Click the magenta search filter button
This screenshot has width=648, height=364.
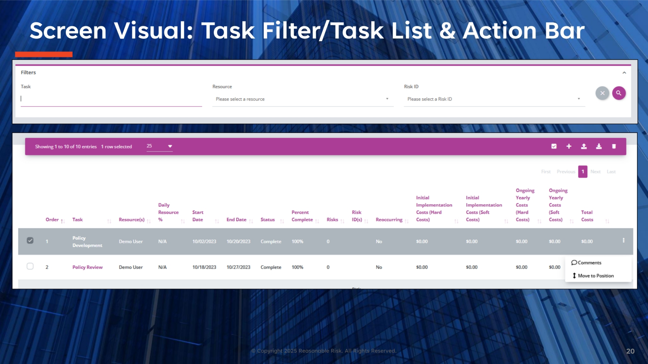pyautogui.click(x=619, y=93)
